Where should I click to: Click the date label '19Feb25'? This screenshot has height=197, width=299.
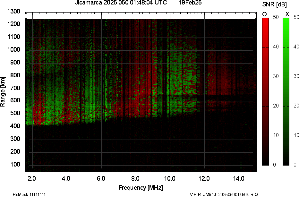(190, 3)
